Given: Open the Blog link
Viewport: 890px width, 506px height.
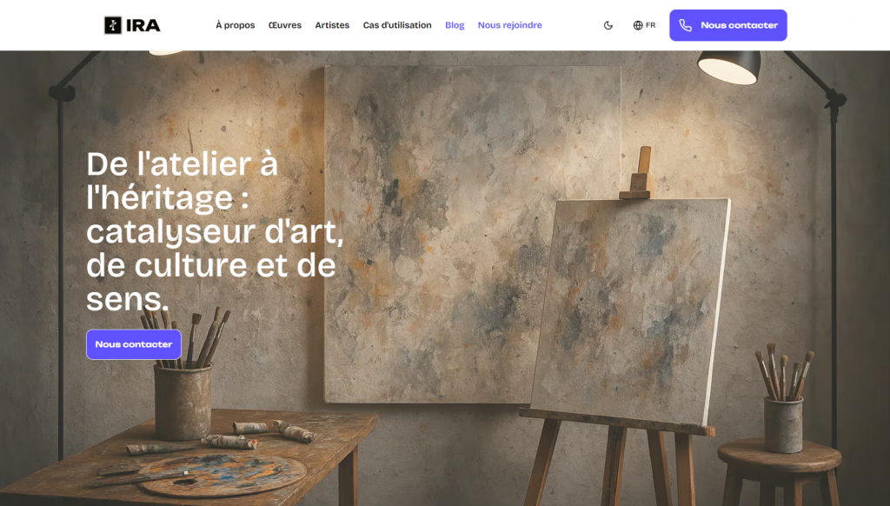Looking at the screenshot, I should [455, 25].
